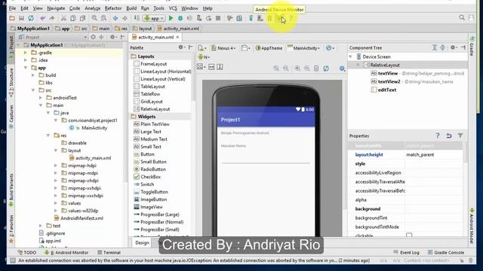Open the File menu

12,8
